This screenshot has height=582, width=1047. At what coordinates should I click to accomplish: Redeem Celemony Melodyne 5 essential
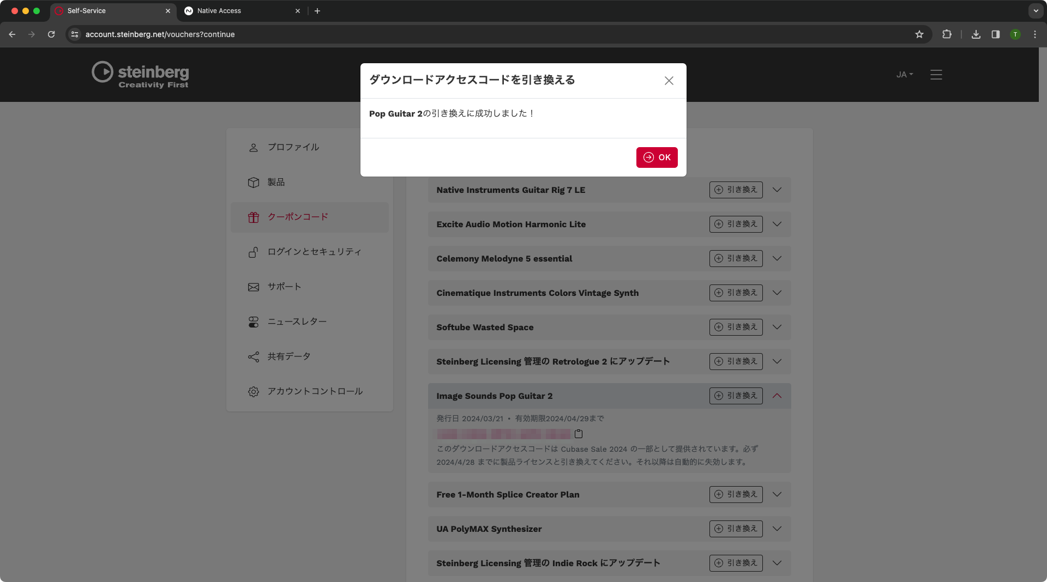[x=736, y=258]
